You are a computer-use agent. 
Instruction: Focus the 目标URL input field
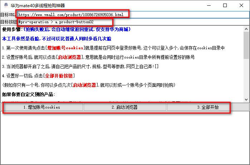[x=133, y=15]
